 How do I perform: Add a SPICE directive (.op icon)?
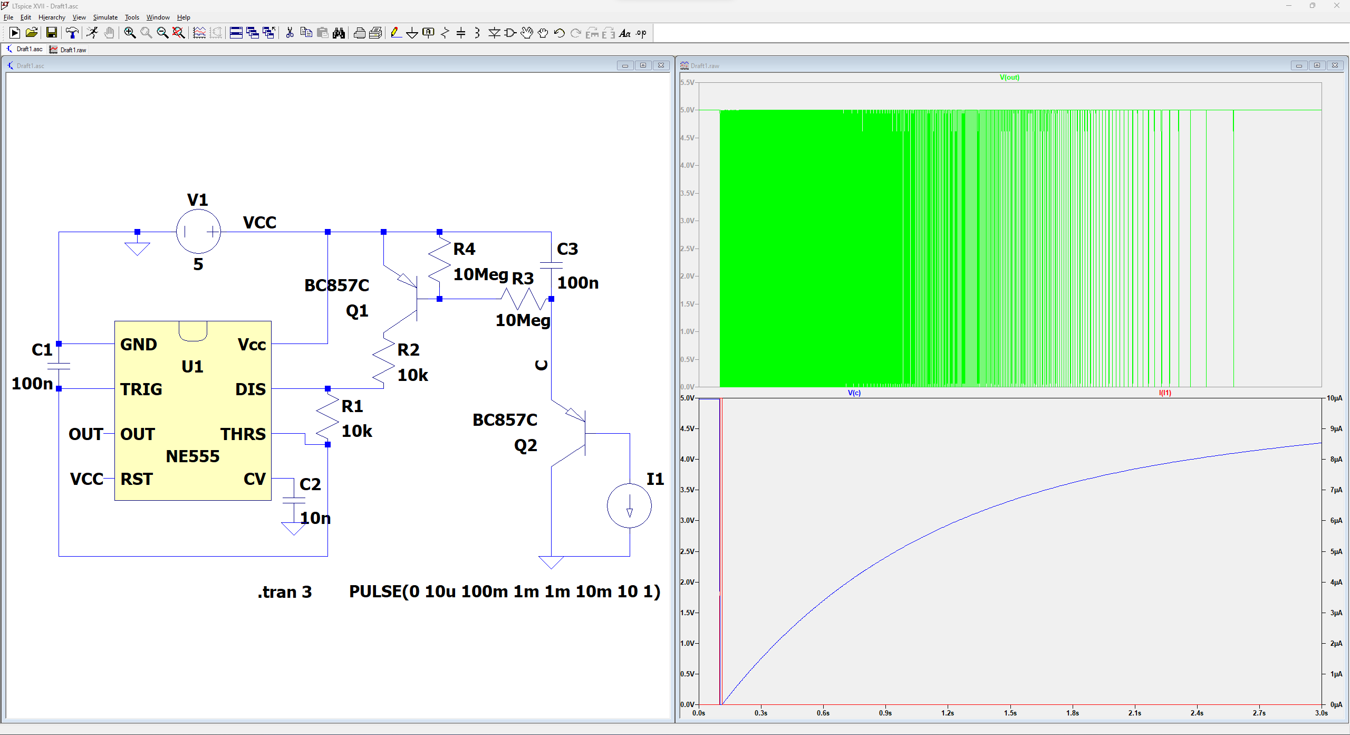(x=641, y=33)
